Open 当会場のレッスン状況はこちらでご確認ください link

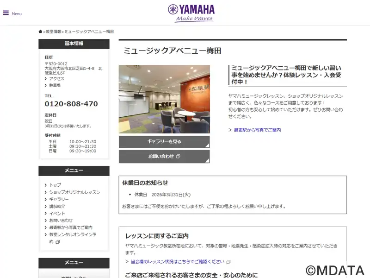(178, 262)
